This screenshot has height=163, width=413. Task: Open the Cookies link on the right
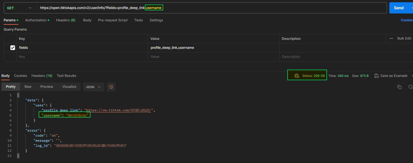pos(407,20)
